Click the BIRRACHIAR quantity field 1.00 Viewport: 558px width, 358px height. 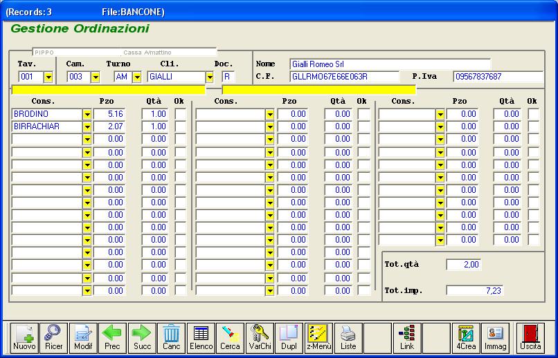[155, 126]
